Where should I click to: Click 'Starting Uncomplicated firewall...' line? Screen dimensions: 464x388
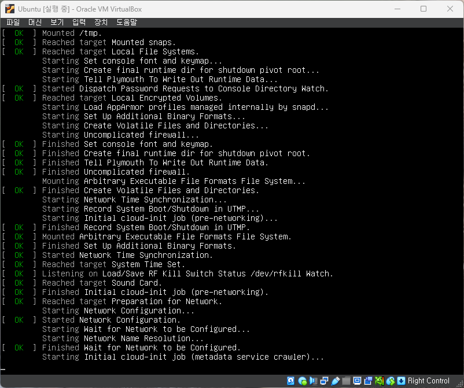click(x=120, y=135)
